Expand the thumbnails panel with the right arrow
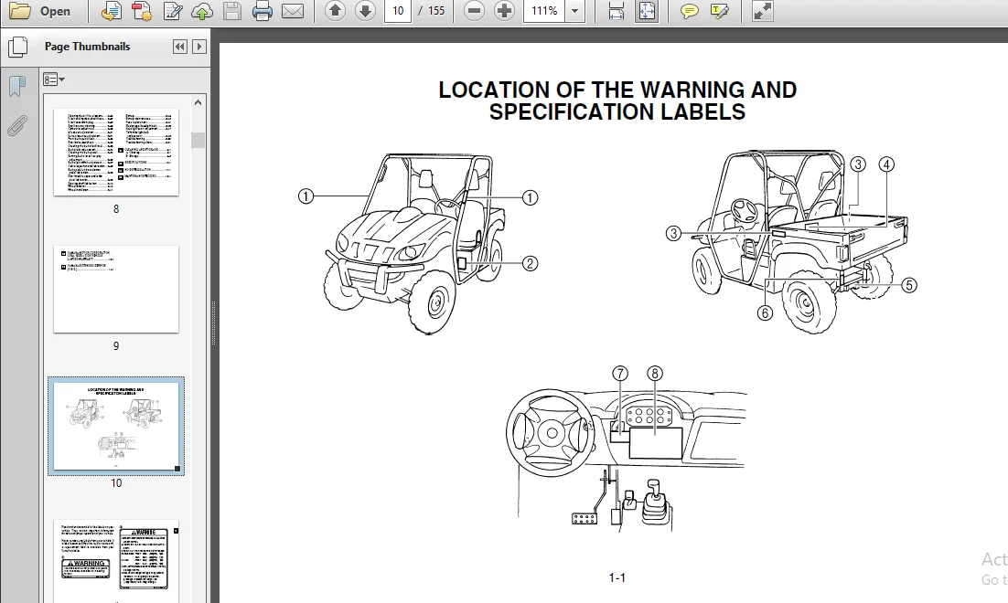Image resolution: width=1008 pixels, height=603 pixels. 199,47
